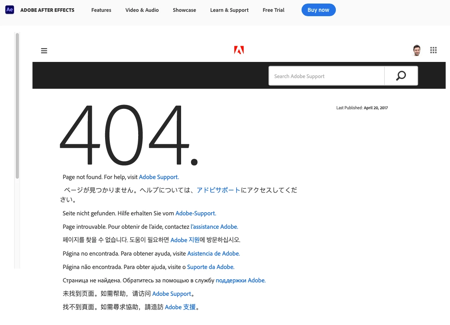Click the left vertical scrollbar
The image size is (450, 325).
17,106
